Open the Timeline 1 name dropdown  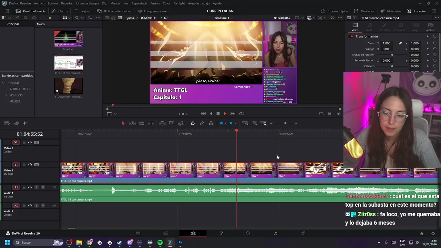tap(232, 18)
